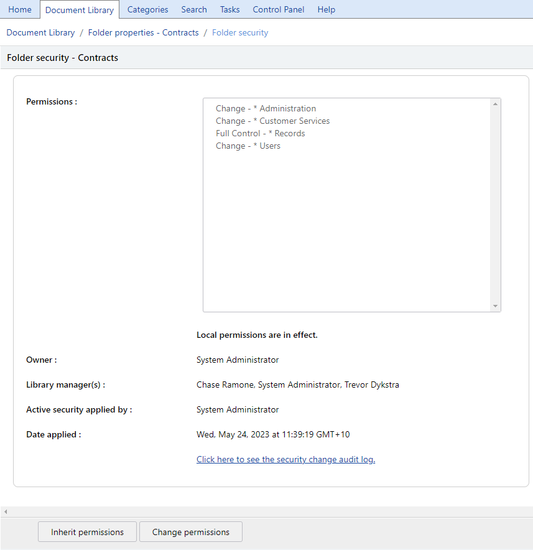This screenshot has height=550, width=533.
Task: Click the bottom horizontal scrollbar left arrow
Action: [x=5, y=511]
